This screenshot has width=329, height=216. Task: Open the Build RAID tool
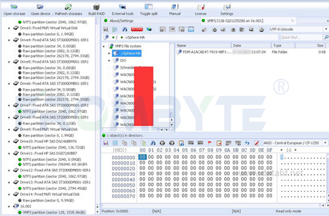click(97, 10)
